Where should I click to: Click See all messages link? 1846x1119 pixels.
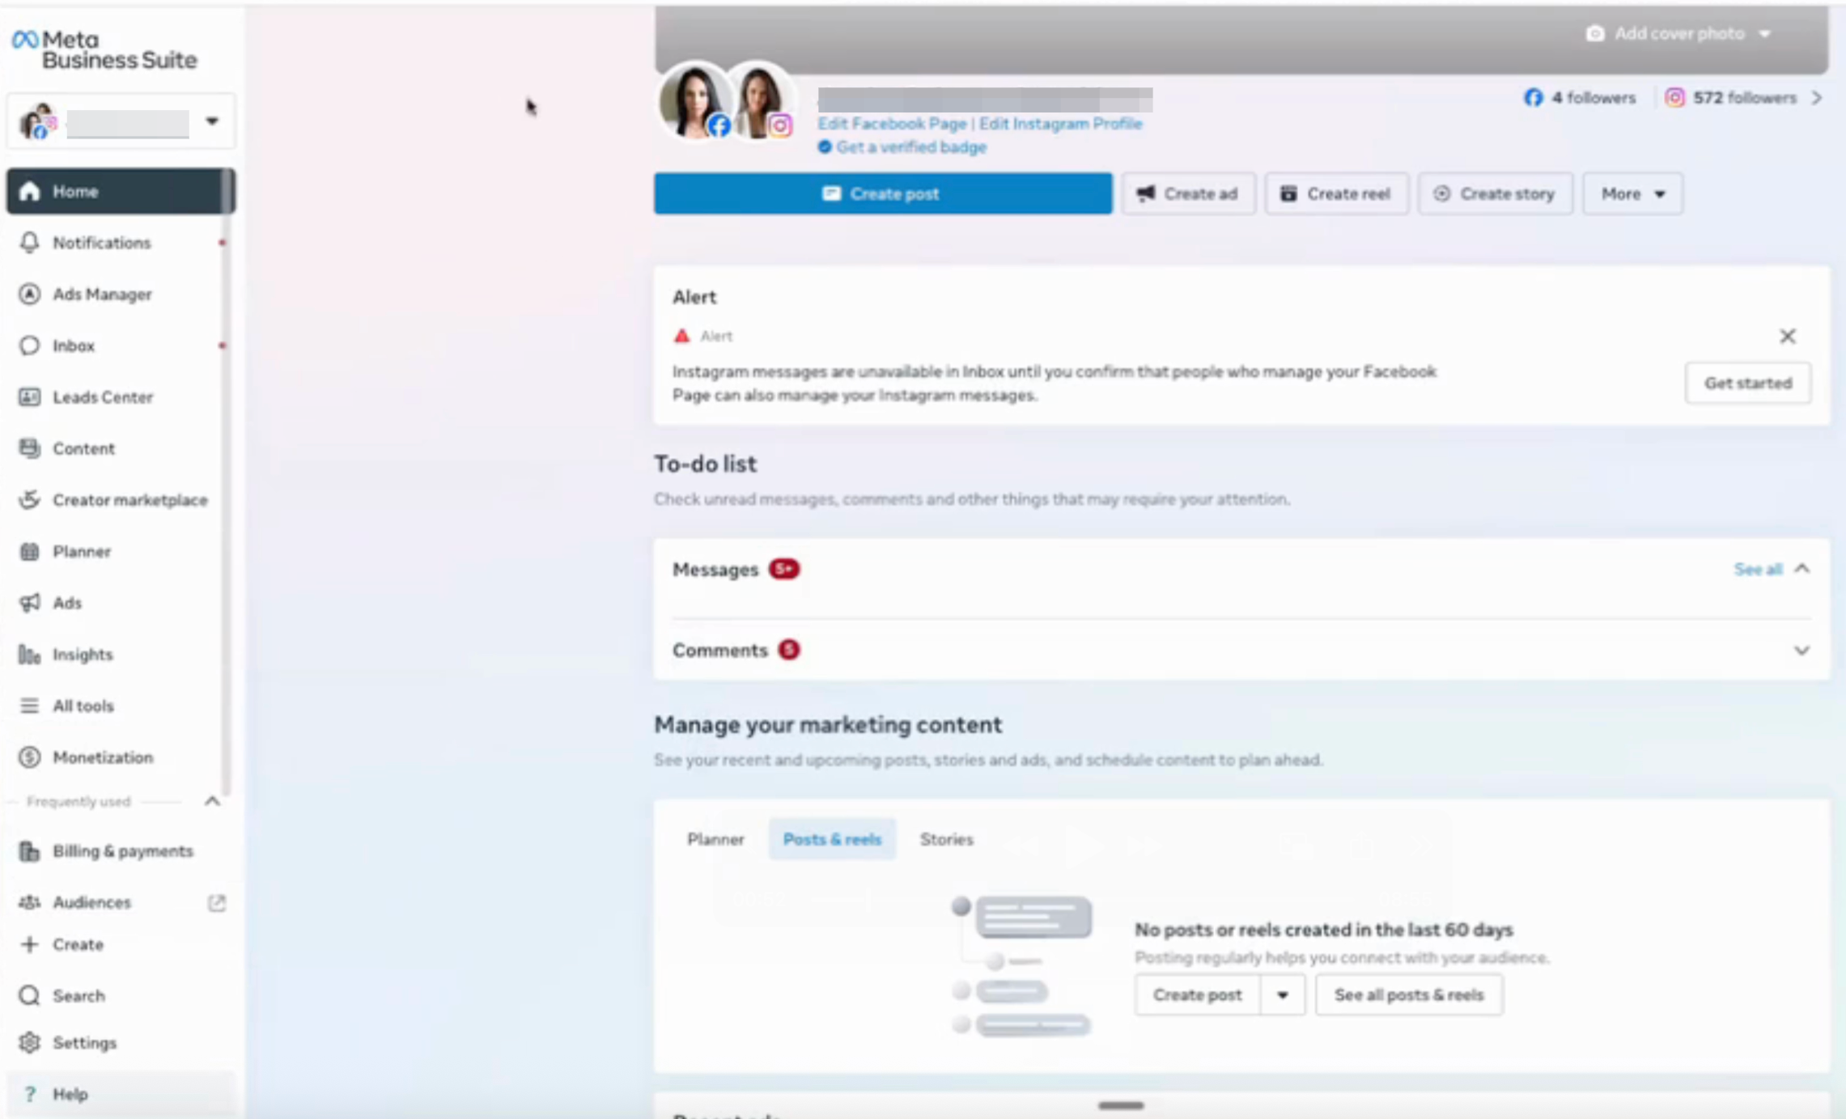coord(1758,570)
